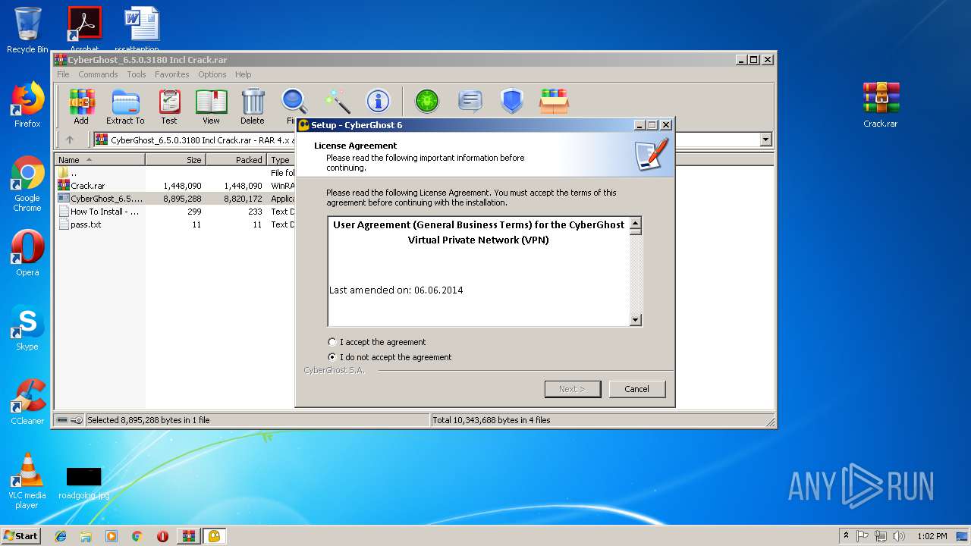The width and height of the screenshot is (971, 546).
Task: Click the Type column header
Action: coord(281,160)
